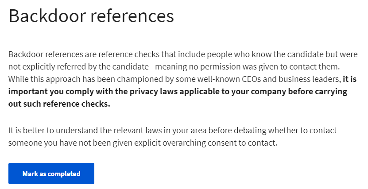
Task: Click the bold privacy laws warning sentence
Action: tap(177, 92)
